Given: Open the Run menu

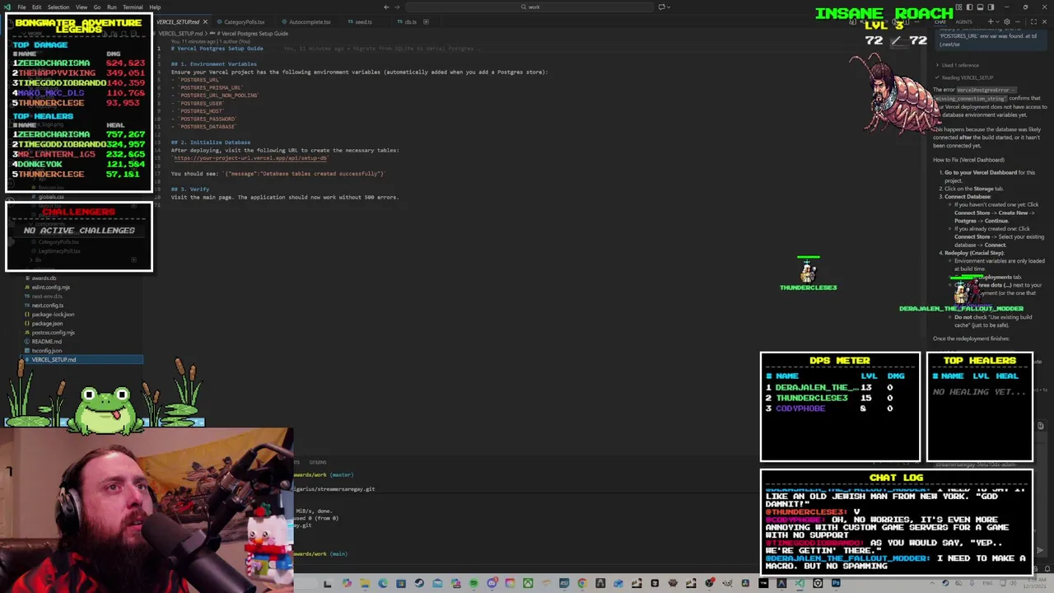Looking at the screenshot, I should tap(111, 7).
